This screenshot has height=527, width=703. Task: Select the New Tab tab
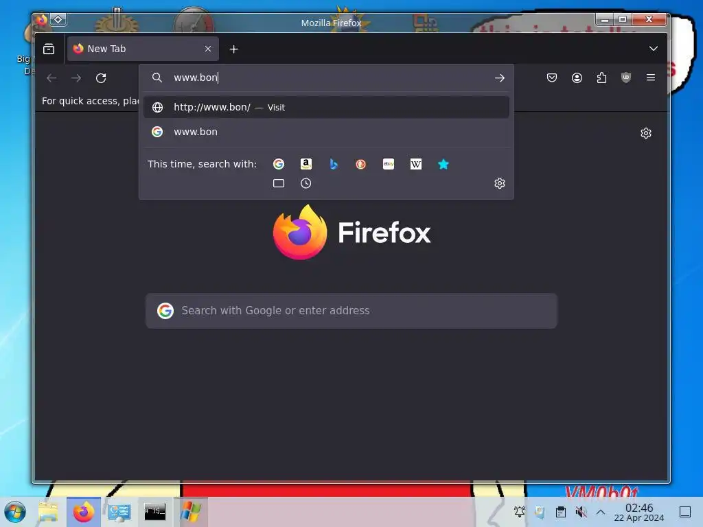143,49
